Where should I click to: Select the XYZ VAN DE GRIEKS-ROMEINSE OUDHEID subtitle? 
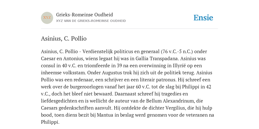tap(91, 21)
